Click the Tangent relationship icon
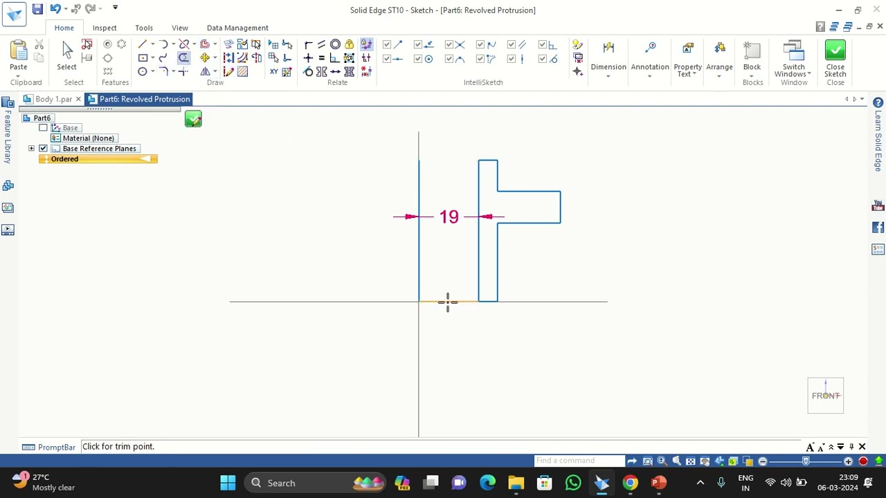Screen dimensions: 886x498 point(308,72)
